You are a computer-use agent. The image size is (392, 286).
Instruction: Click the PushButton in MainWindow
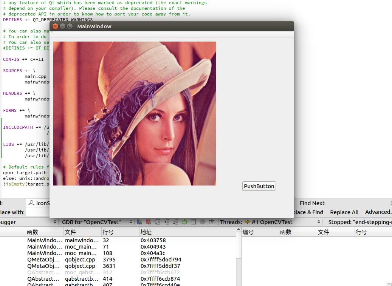[259, 186]
